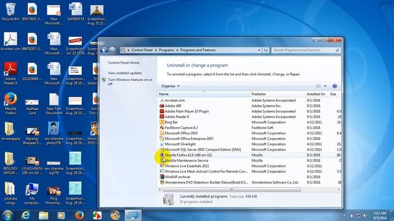The width and height of the screenshot is (394, 221).
Task: Sort by the Name column header
Action: (x=204, y=94)
